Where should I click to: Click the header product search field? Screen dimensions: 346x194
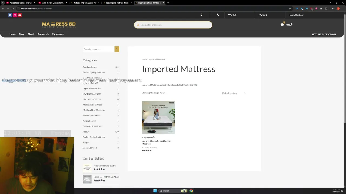[x=173, y=25]
